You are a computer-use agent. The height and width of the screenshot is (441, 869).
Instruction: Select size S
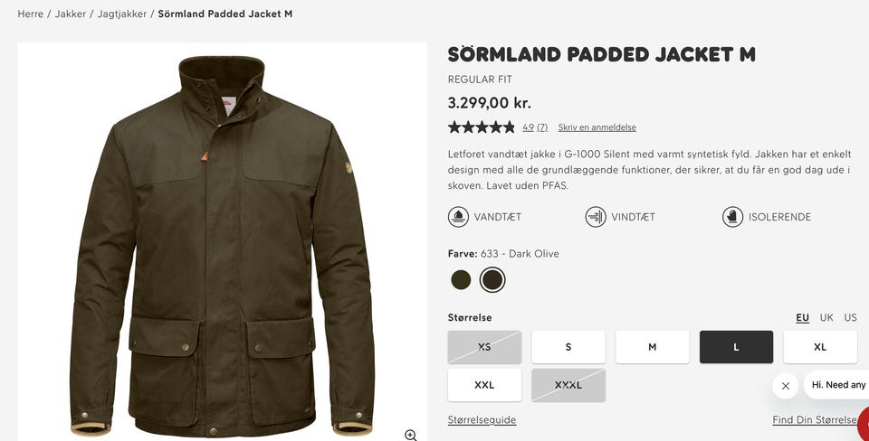568,347
